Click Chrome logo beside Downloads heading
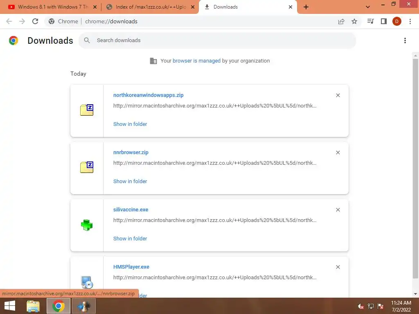Viewport: 419px width, 314px height. pos(14,40)
